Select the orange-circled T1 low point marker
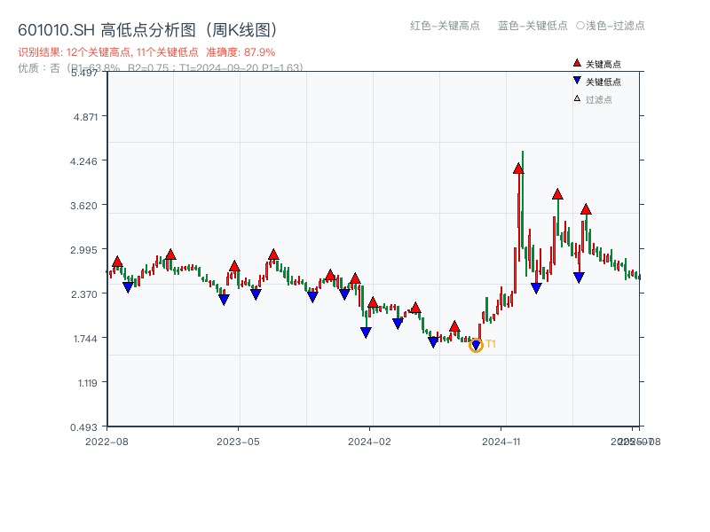 click(476, 346)
